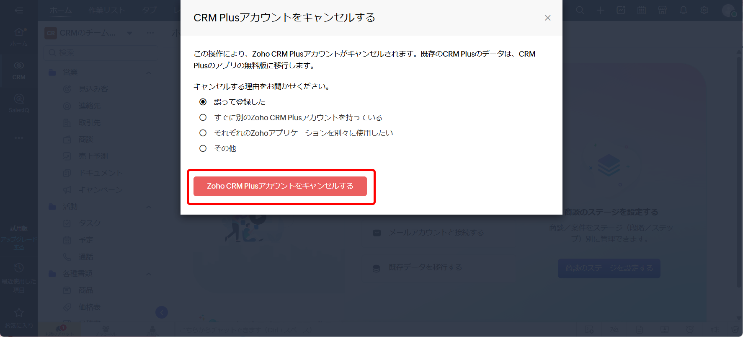Click the sidebar 検索 search field
This screenshot has height=337, width=743.
[101, 52]
